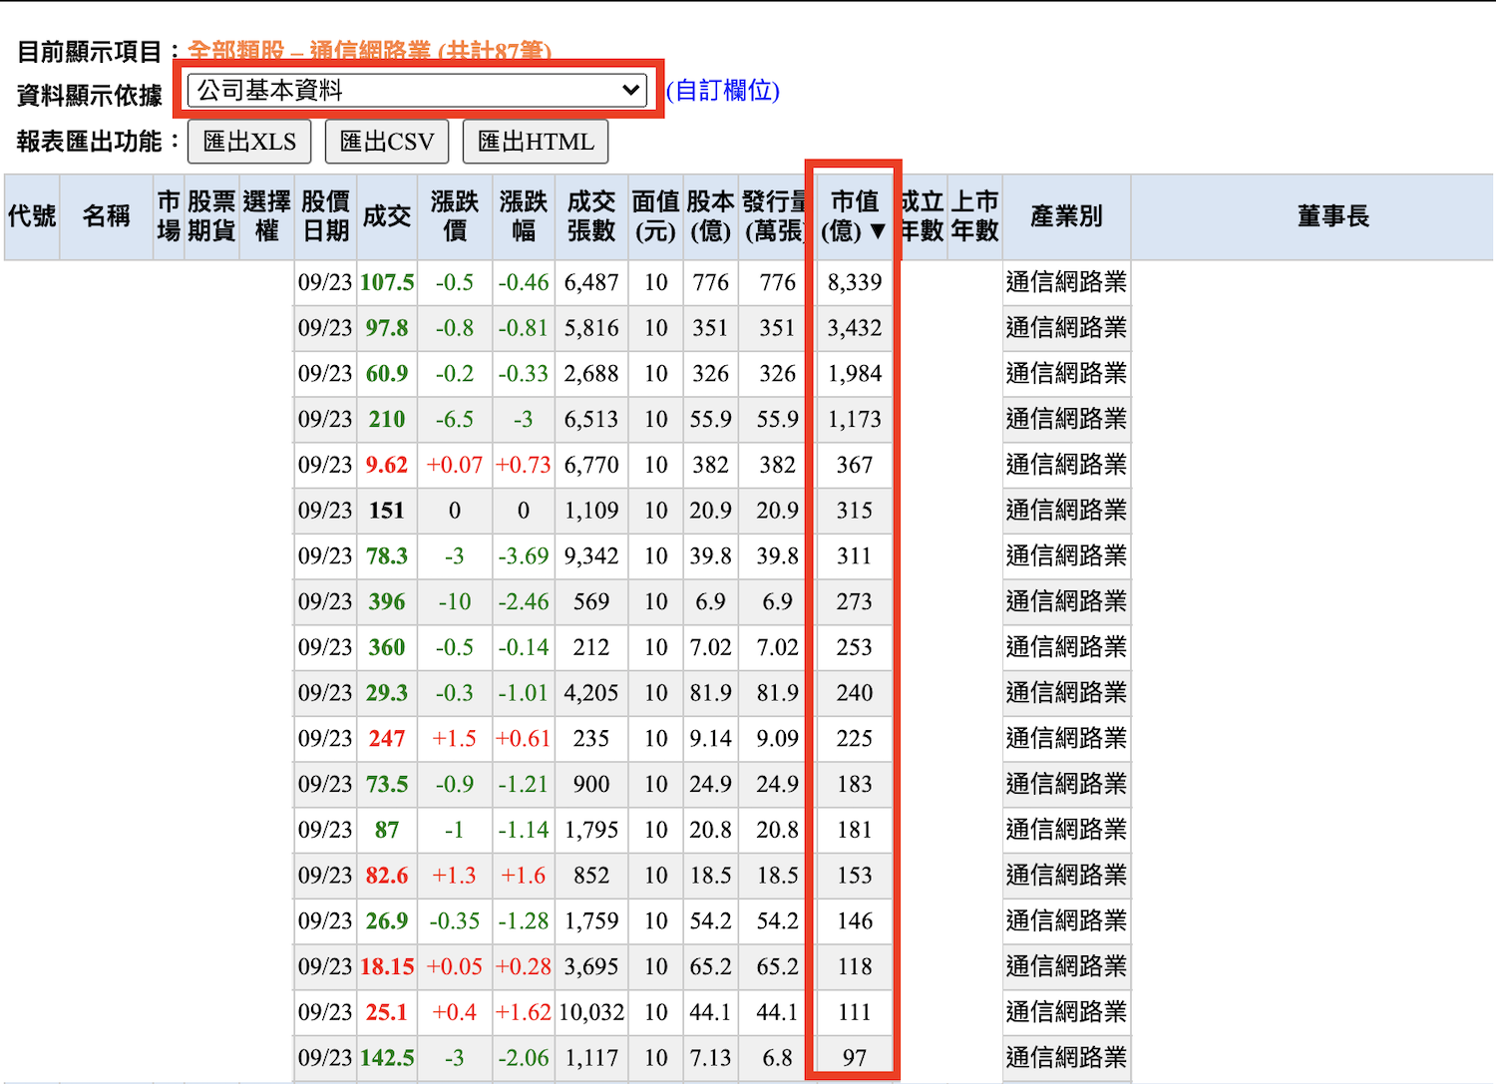The image size is (1496, 1084).
Task: Click the 股價日期 column header
Action: pyautogui.click(x=325, y=216)
